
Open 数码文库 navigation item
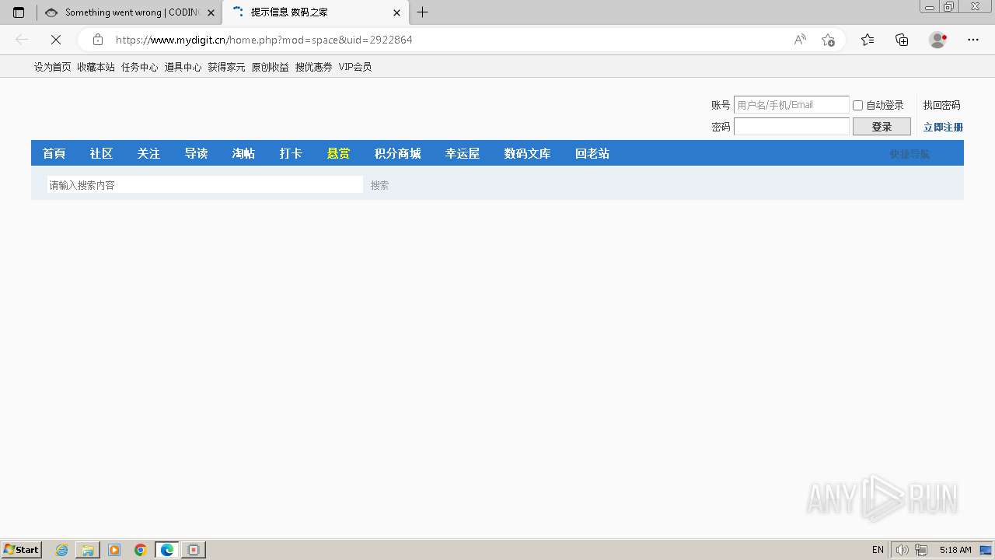tap(527, 153)
